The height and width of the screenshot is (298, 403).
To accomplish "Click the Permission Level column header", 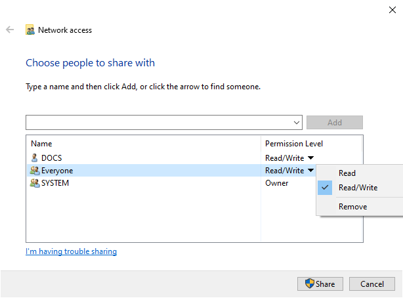I will click(293, 144).
